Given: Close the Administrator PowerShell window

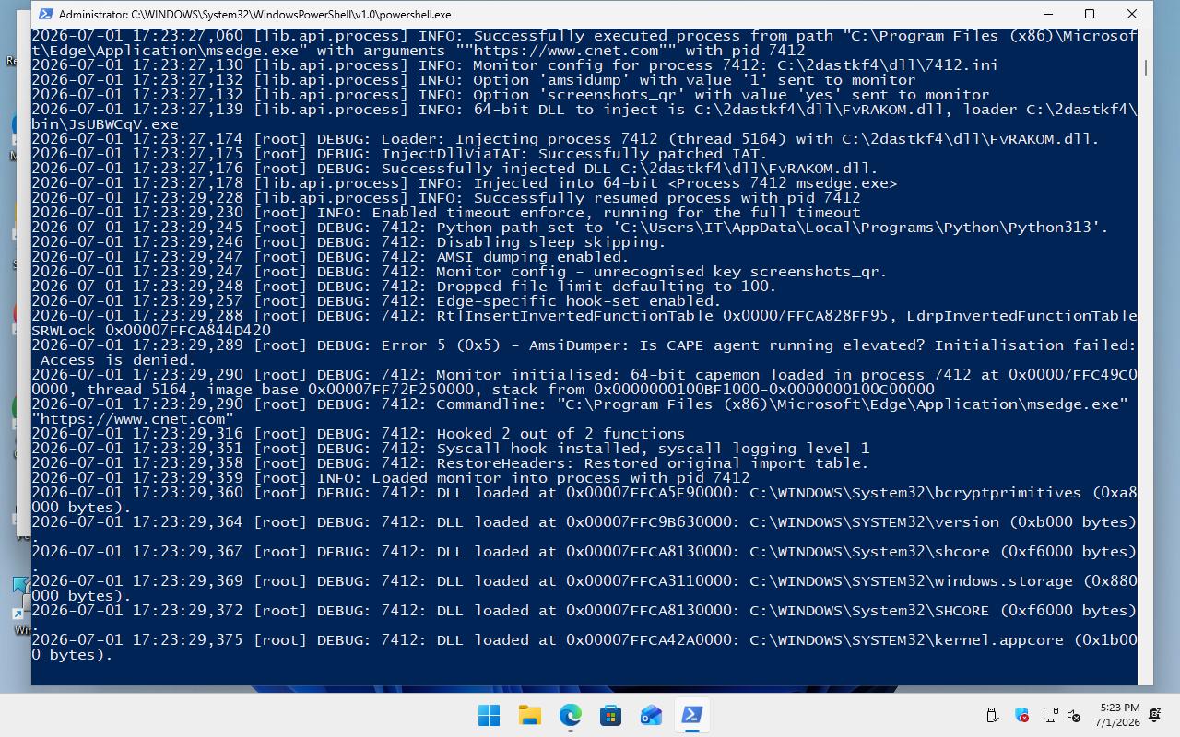Looking at the screenshot, I should (x=1132, y=15).
